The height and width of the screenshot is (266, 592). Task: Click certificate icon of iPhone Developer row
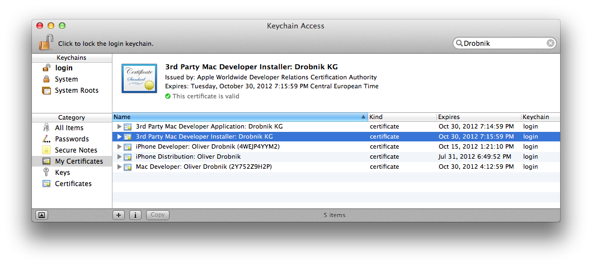pyautogui.click(x=128, y=146)
